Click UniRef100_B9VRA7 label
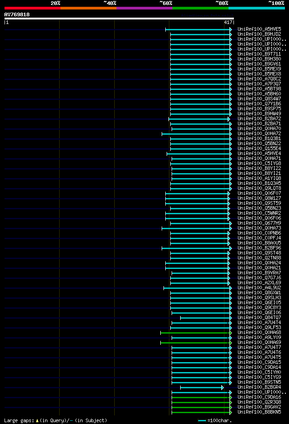The image size is (289, 424). (x=259, y=273)
